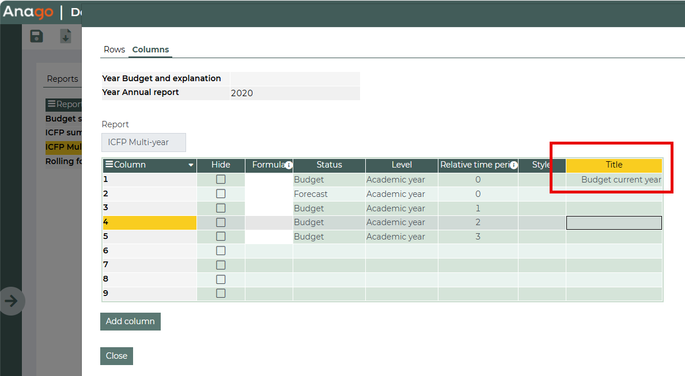
Task: Click the save floppy disk icon
Action: [37, 36]
